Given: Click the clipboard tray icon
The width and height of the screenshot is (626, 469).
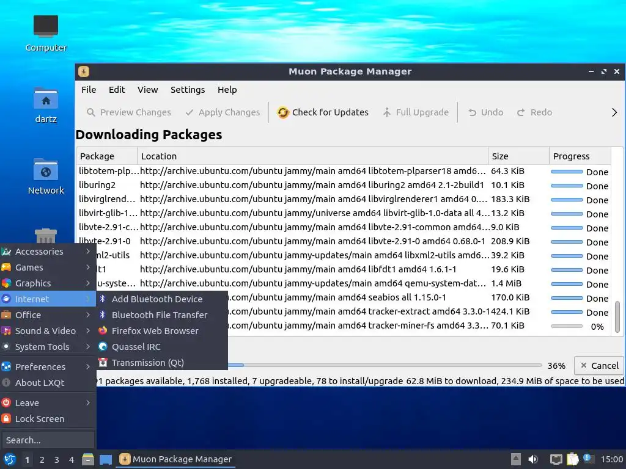Looking at the screenshot, I should click(x=572, y=459).
